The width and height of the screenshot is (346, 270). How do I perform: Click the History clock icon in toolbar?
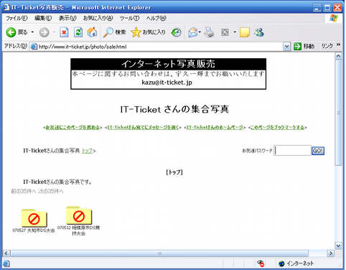[x=176, y=32]
